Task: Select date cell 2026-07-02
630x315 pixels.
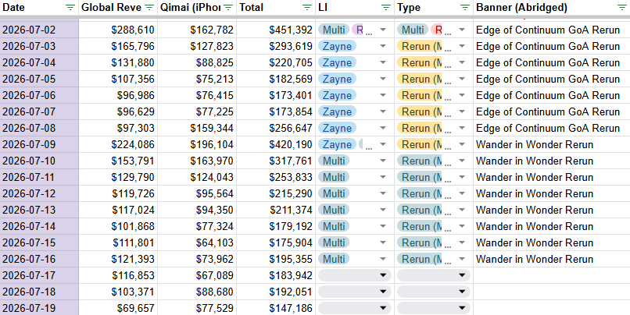Action: click(39, 30)
